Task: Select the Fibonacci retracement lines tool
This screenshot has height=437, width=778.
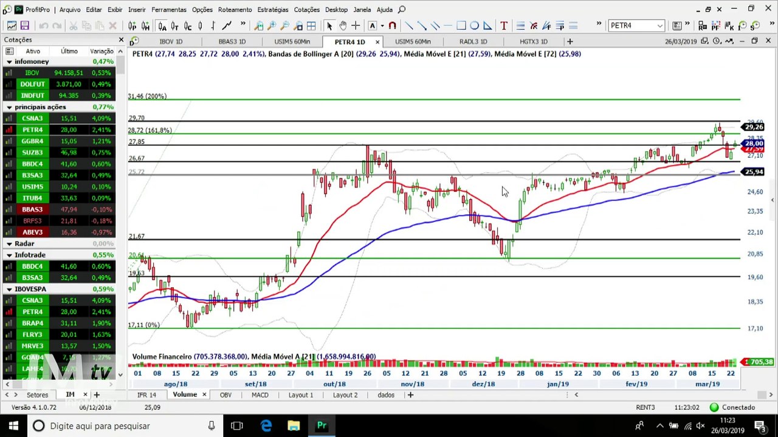Action: (x=520, y=25)
